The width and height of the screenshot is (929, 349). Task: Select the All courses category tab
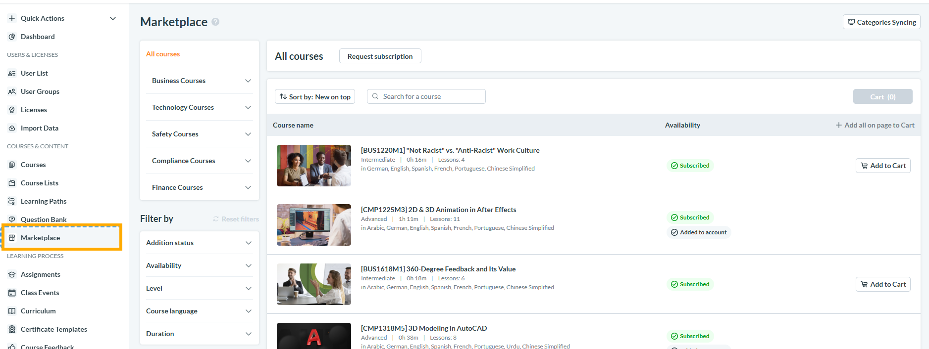coord(163,54)
